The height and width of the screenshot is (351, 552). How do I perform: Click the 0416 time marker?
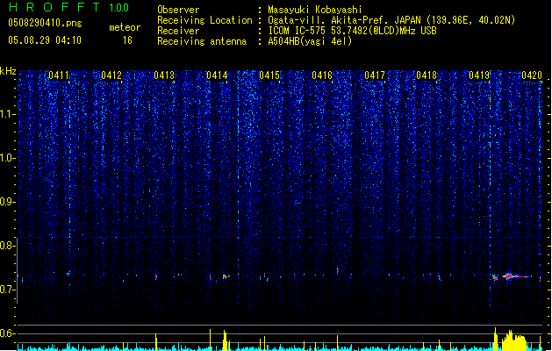322,75
